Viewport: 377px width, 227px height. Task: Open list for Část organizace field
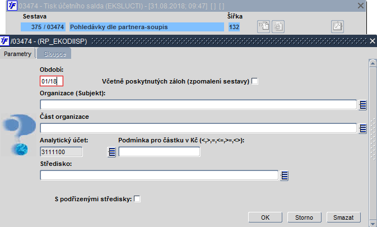coord(362,129)
